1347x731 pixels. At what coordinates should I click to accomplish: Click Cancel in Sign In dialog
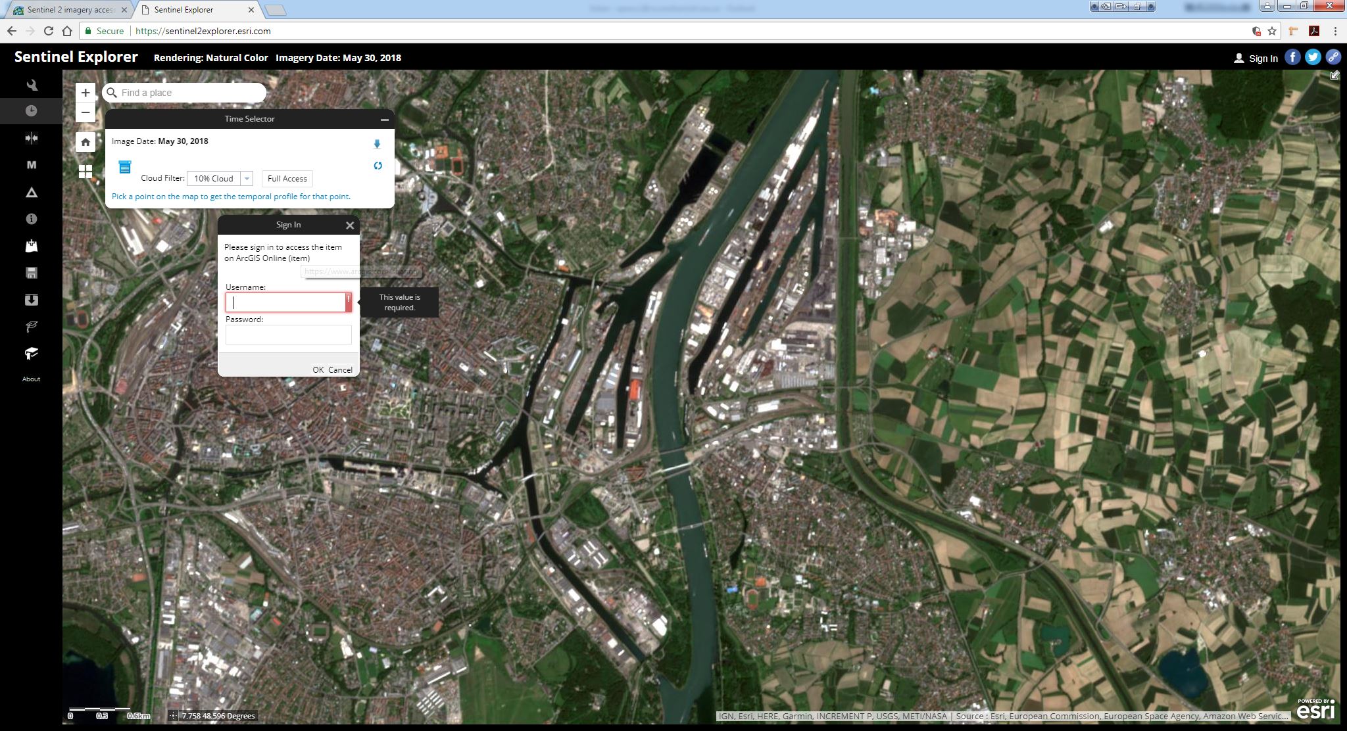[x=340, y=369]
